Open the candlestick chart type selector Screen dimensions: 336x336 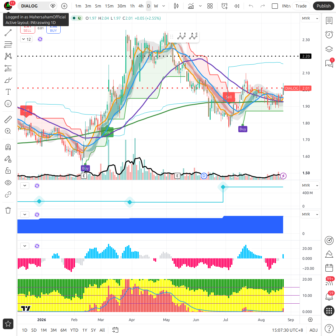176,6
